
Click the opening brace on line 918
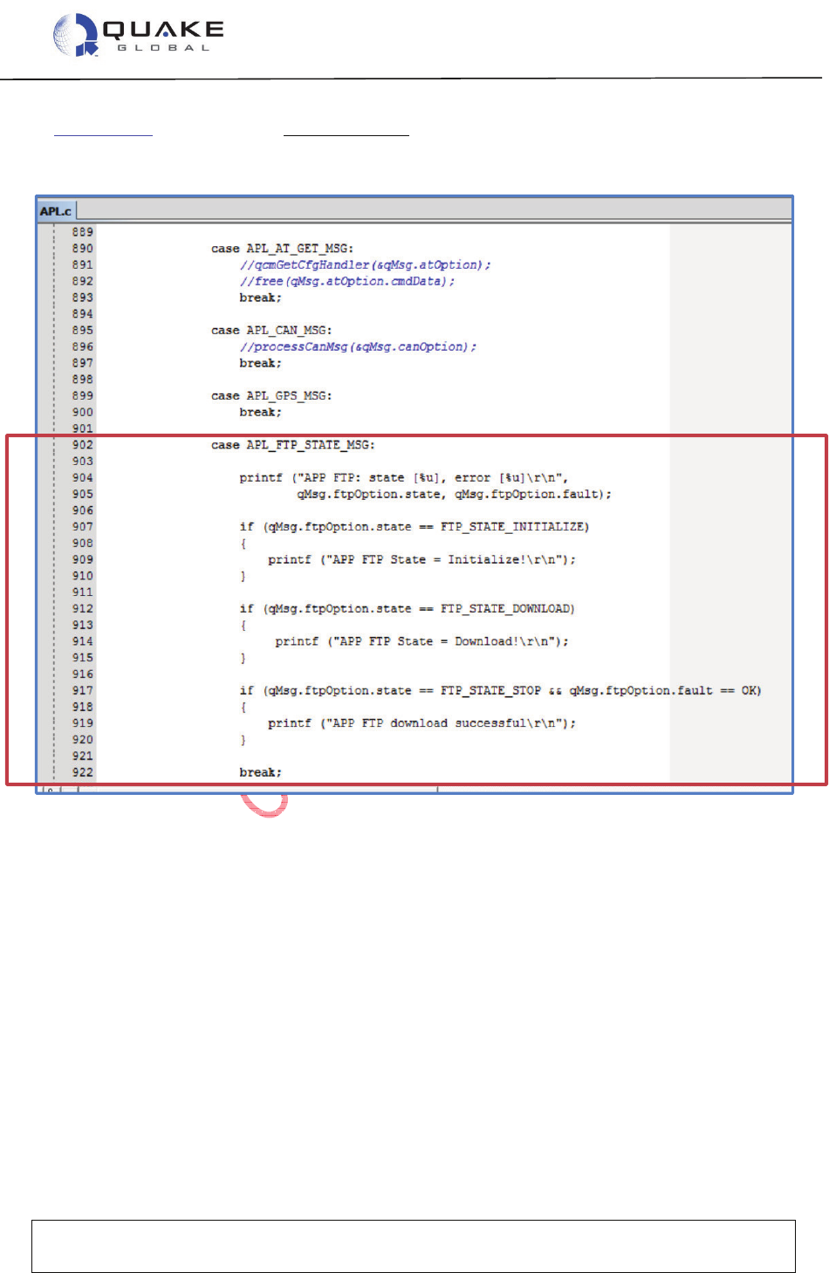coord(243,708)
